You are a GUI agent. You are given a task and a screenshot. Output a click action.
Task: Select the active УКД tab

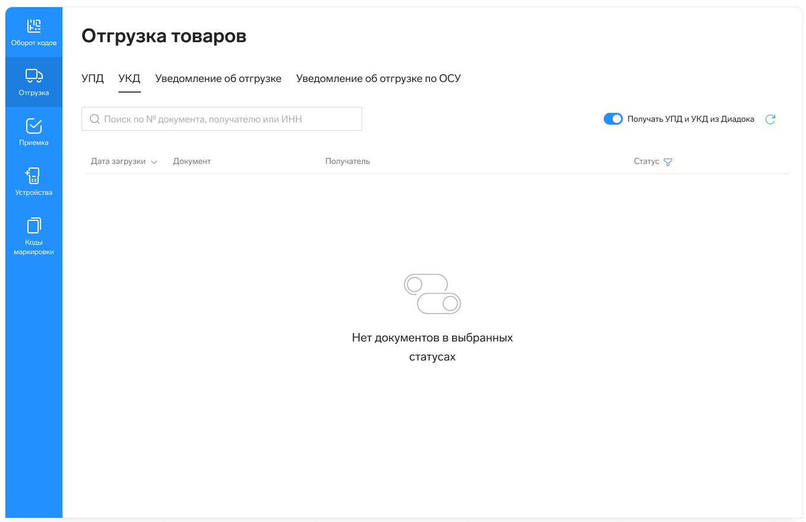tap(130, 78)
